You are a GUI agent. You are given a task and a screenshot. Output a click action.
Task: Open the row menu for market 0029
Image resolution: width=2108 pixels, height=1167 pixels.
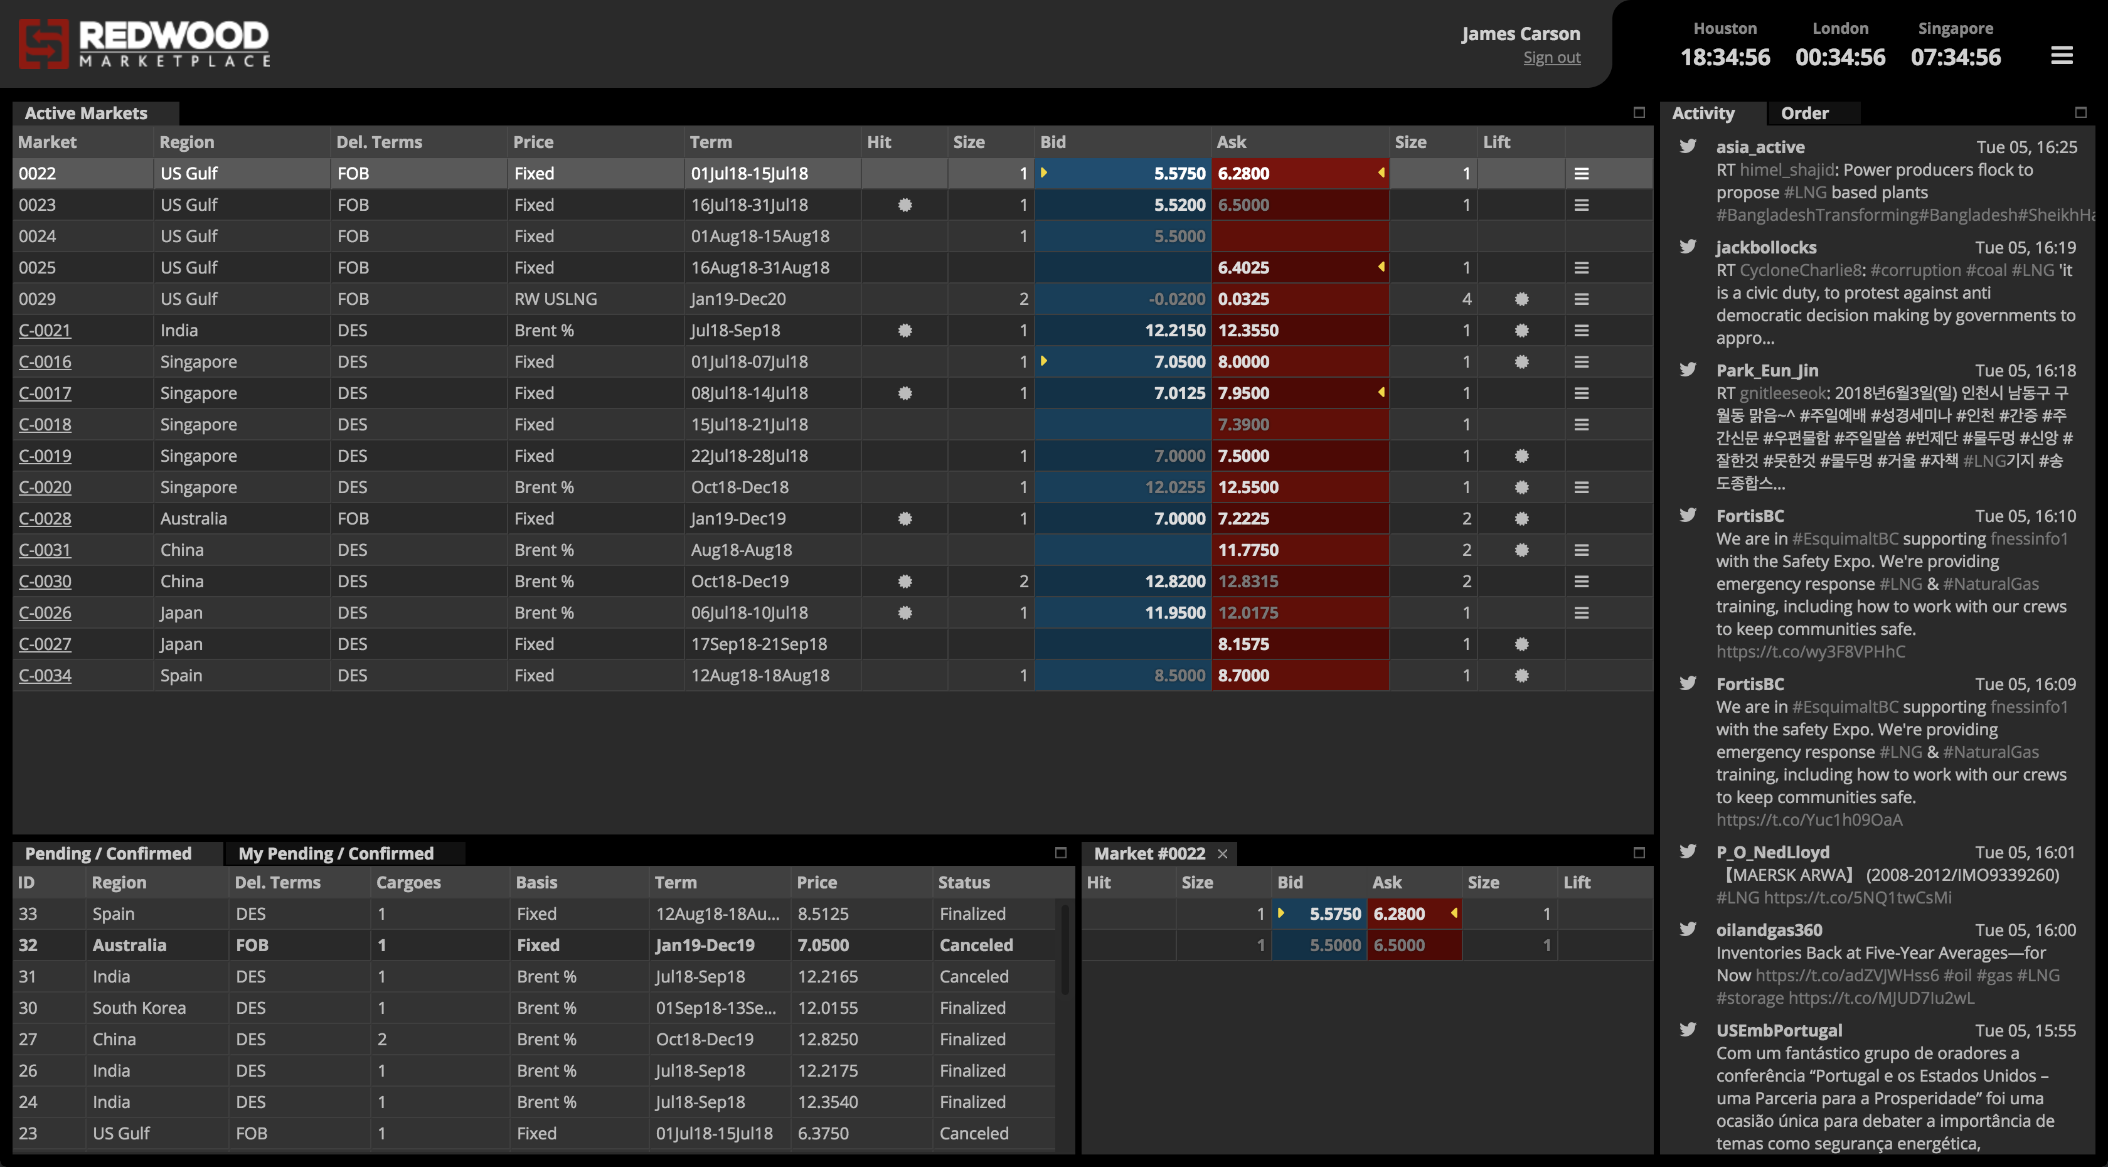(1581, 299)
